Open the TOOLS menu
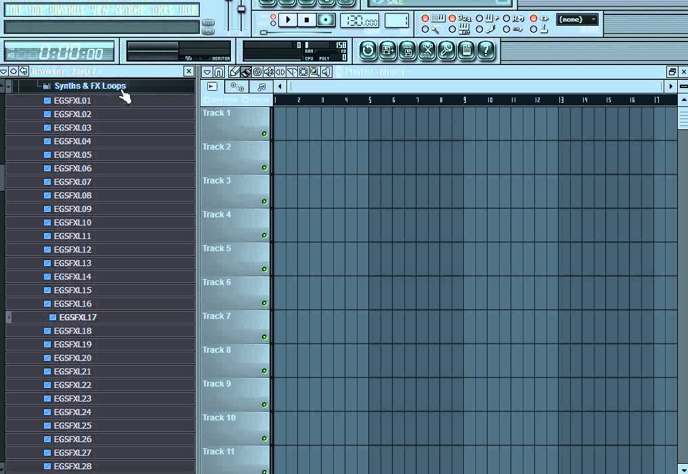This screenshot has width=688, height=474. click(163, 9)
